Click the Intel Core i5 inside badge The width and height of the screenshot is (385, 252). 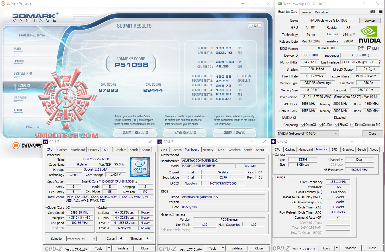(140, 167)
